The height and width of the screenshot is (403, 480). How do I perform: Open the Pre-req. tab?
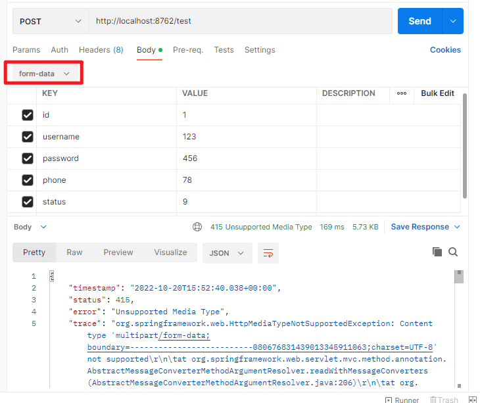[x=188, y=50]
